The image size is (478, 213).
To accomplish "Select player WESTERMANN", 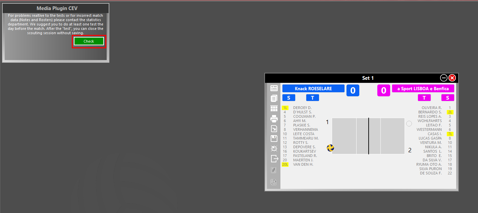I will pyautogui.click(x=429, y=129).
